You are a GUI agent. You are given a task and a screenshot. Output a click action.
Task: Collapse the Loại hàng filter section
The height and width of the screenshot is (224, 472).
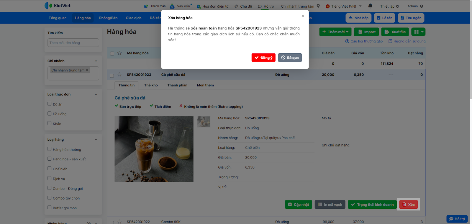pos(96,140)
